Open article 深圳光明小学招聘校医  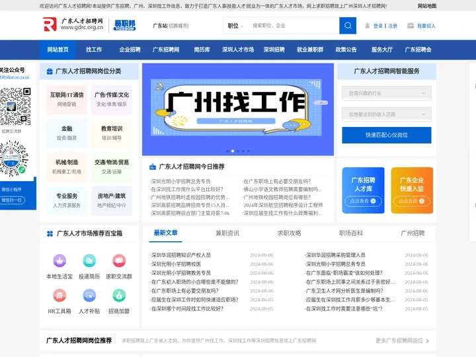176,264
